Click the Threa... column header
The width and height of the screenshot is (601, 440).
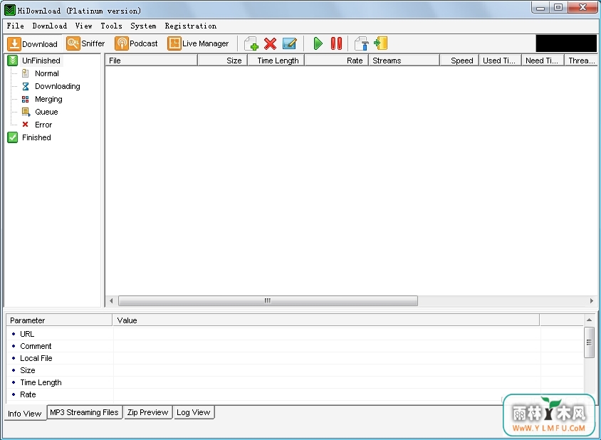pos(581,61)
